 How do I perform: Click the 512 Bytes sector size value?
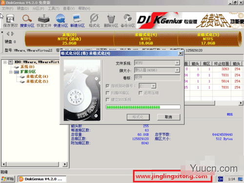point(224,139)
